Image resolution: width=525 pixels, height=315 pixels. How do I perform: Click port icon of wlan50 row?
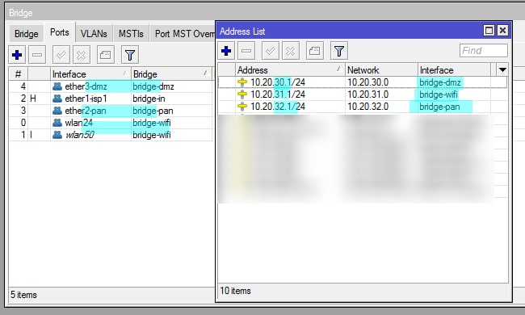57,135
